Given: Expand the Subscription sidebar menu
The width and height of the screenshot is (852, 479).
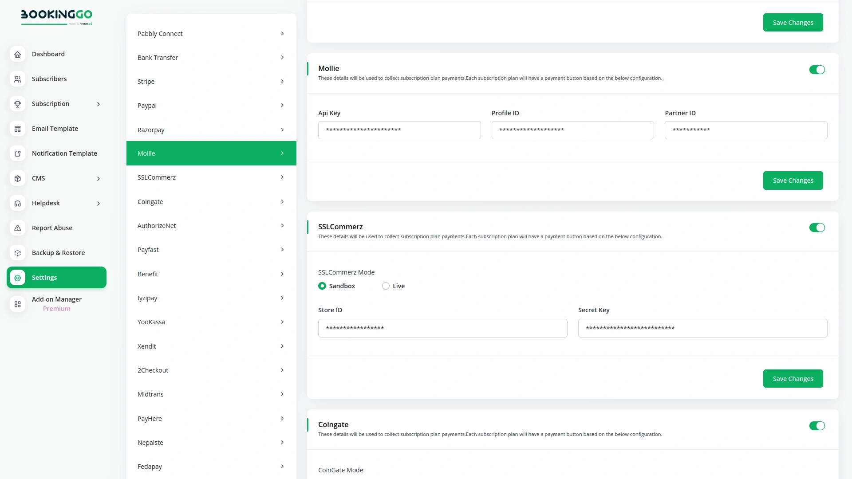Looking at the screenshot, I should [x=98, y=104].
